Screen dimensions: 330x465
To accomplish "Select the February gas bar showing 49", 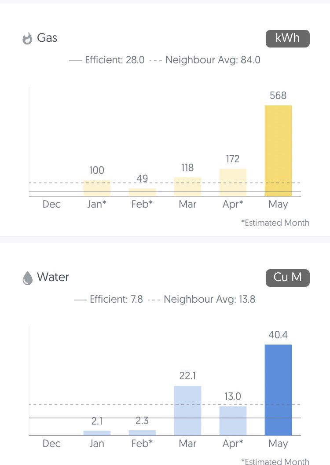I will 142,192.
